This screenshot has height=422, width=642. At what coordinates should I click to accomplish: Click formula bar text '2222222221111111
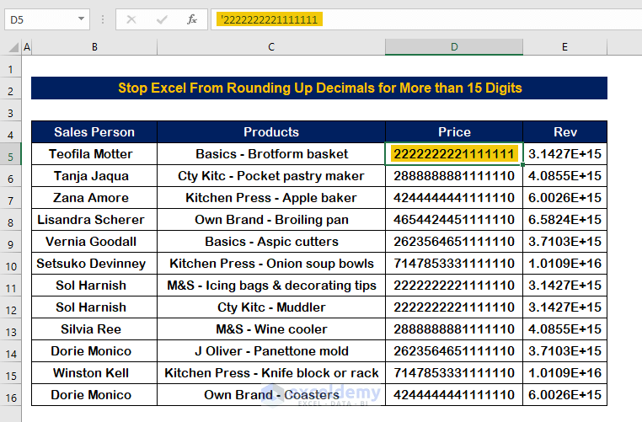[270, 19]
